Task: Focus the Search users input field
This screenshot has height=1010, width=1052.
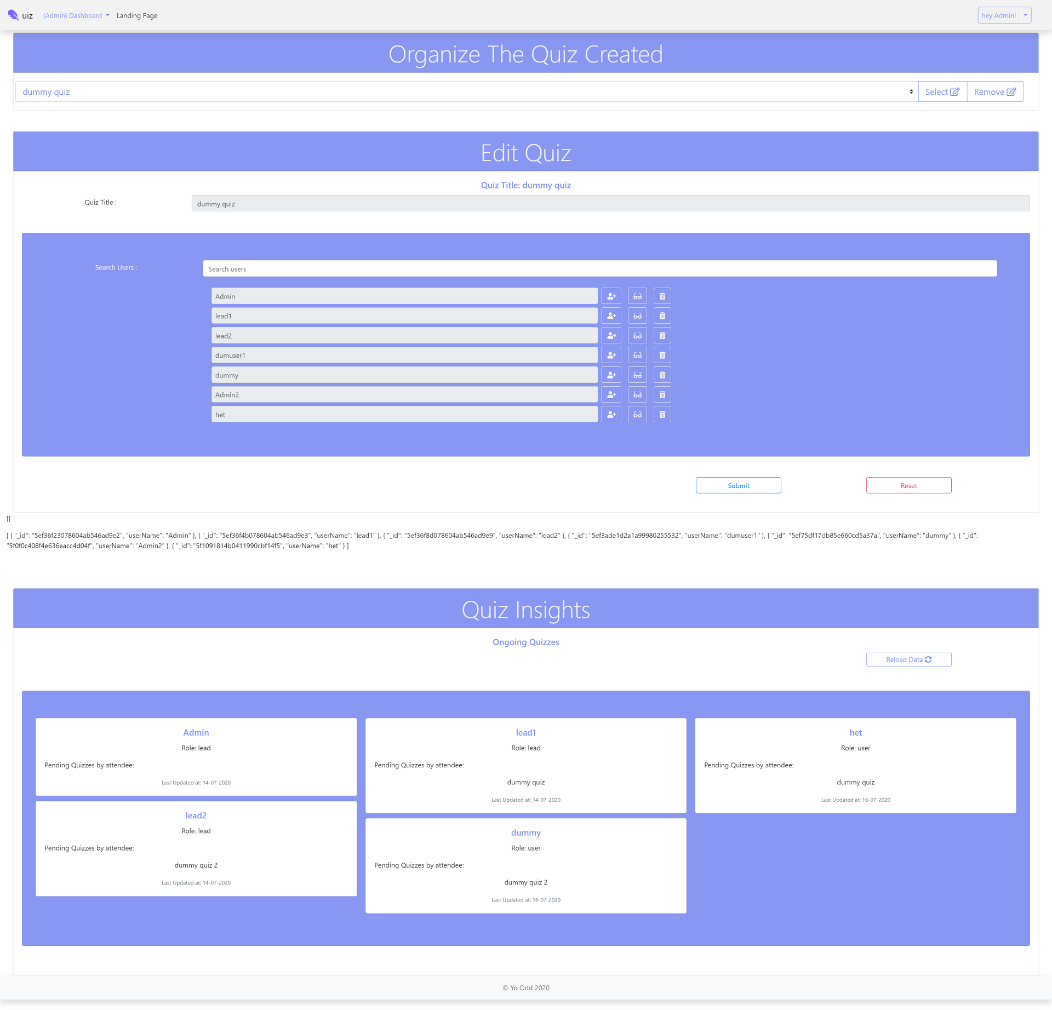Action: [599, 269]
